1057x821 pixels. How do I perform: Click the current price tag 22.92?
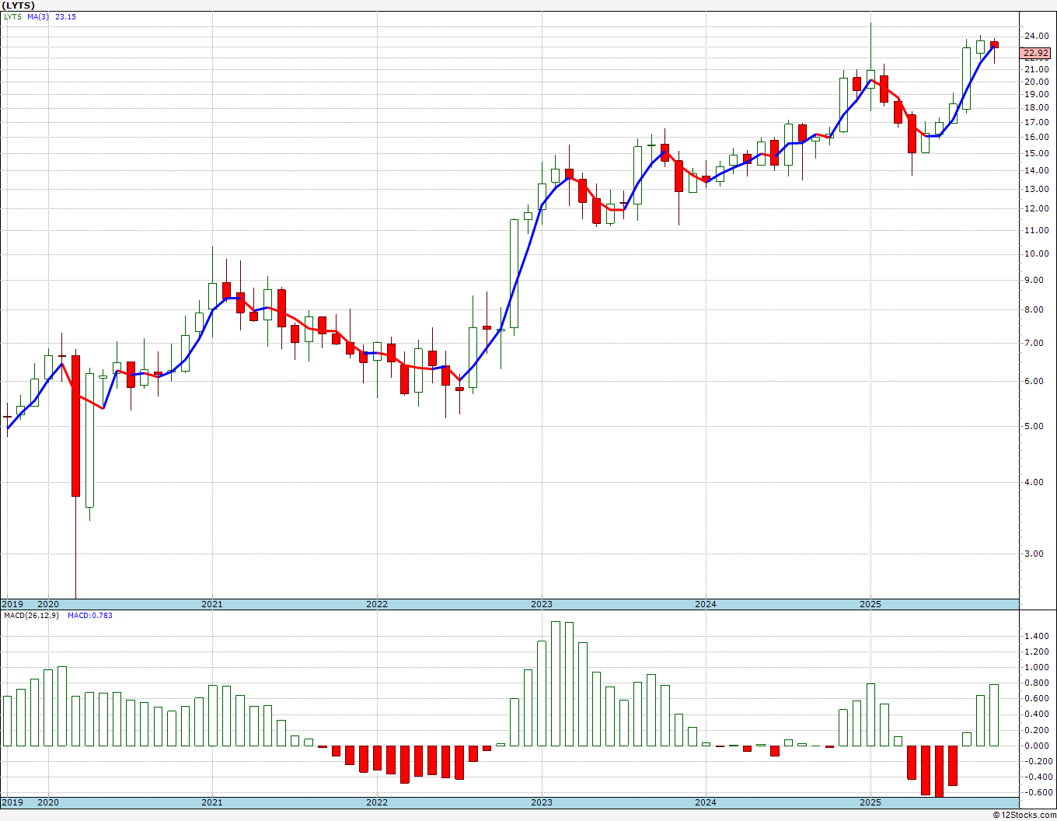tap(1035, 54)
